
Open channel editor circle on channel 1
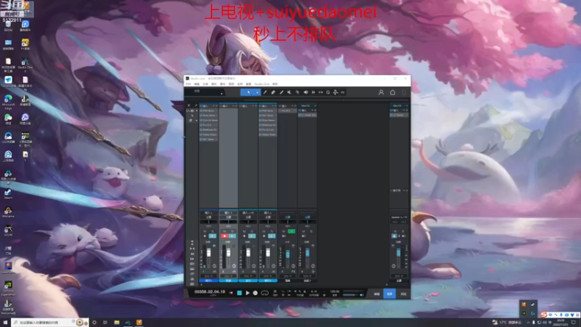[x=214, y=266]
